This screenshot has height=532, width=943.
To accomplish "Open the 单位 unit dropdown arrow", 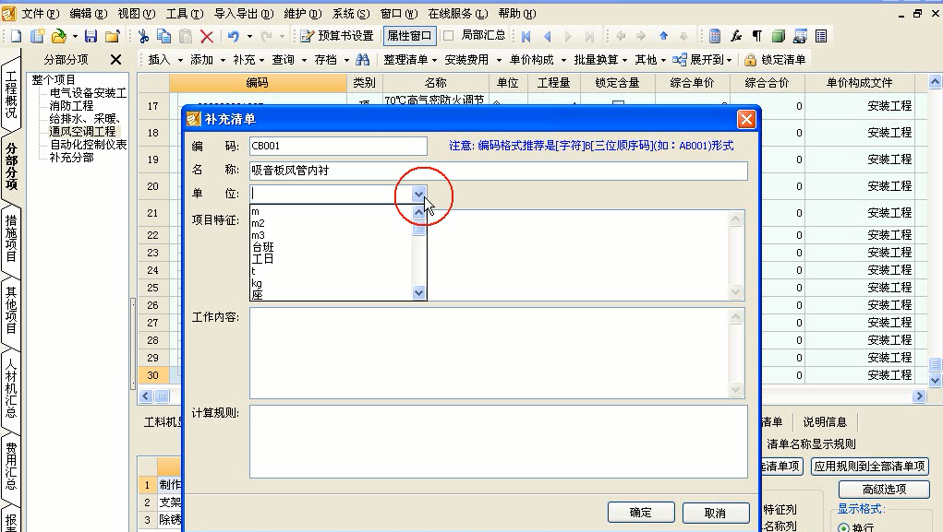I will click(x=419, y=194).
